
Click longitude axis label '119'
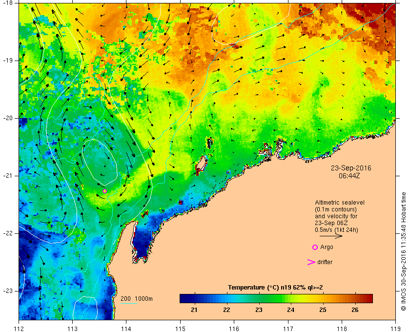(x=395, y=329)
